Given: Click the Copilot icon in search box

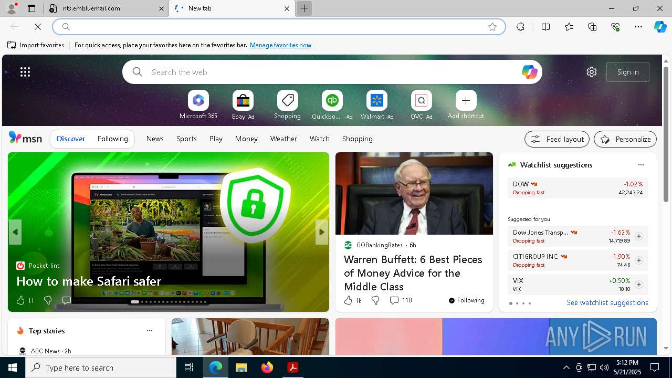Looking at the screenshot, I should 529,72.
